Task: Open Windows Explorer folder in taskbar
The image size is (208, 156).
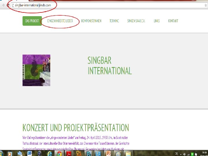Action: pos(128,153)
